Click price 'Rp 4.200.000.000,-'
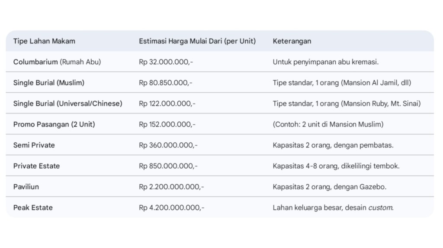Image resolution: width=443 pixels, height=248 pixels. (x=171, y=207)
